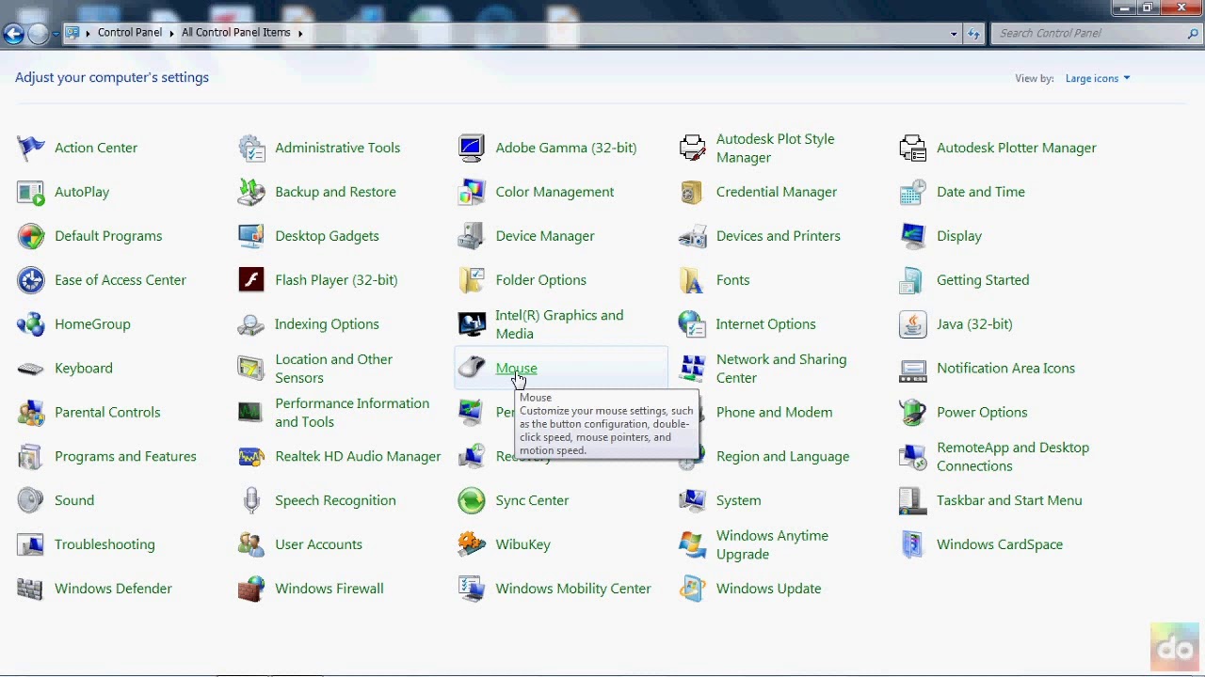Open the Default Programs icon
Image resolution: width=1205 pixels, height=677 pixels.
31,236
